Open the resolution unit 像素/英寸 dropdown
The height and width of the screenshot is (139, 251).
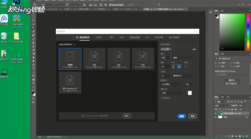click(184, 76)
